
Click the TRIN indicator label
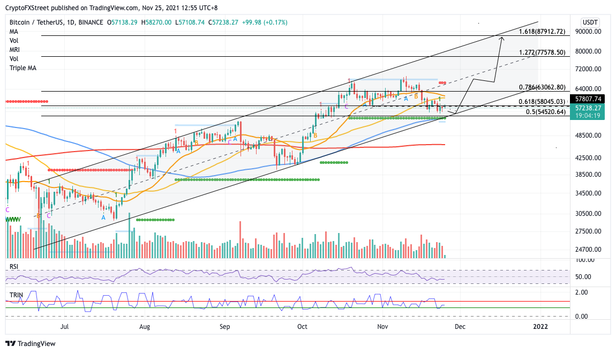click(x=16, y=295)
